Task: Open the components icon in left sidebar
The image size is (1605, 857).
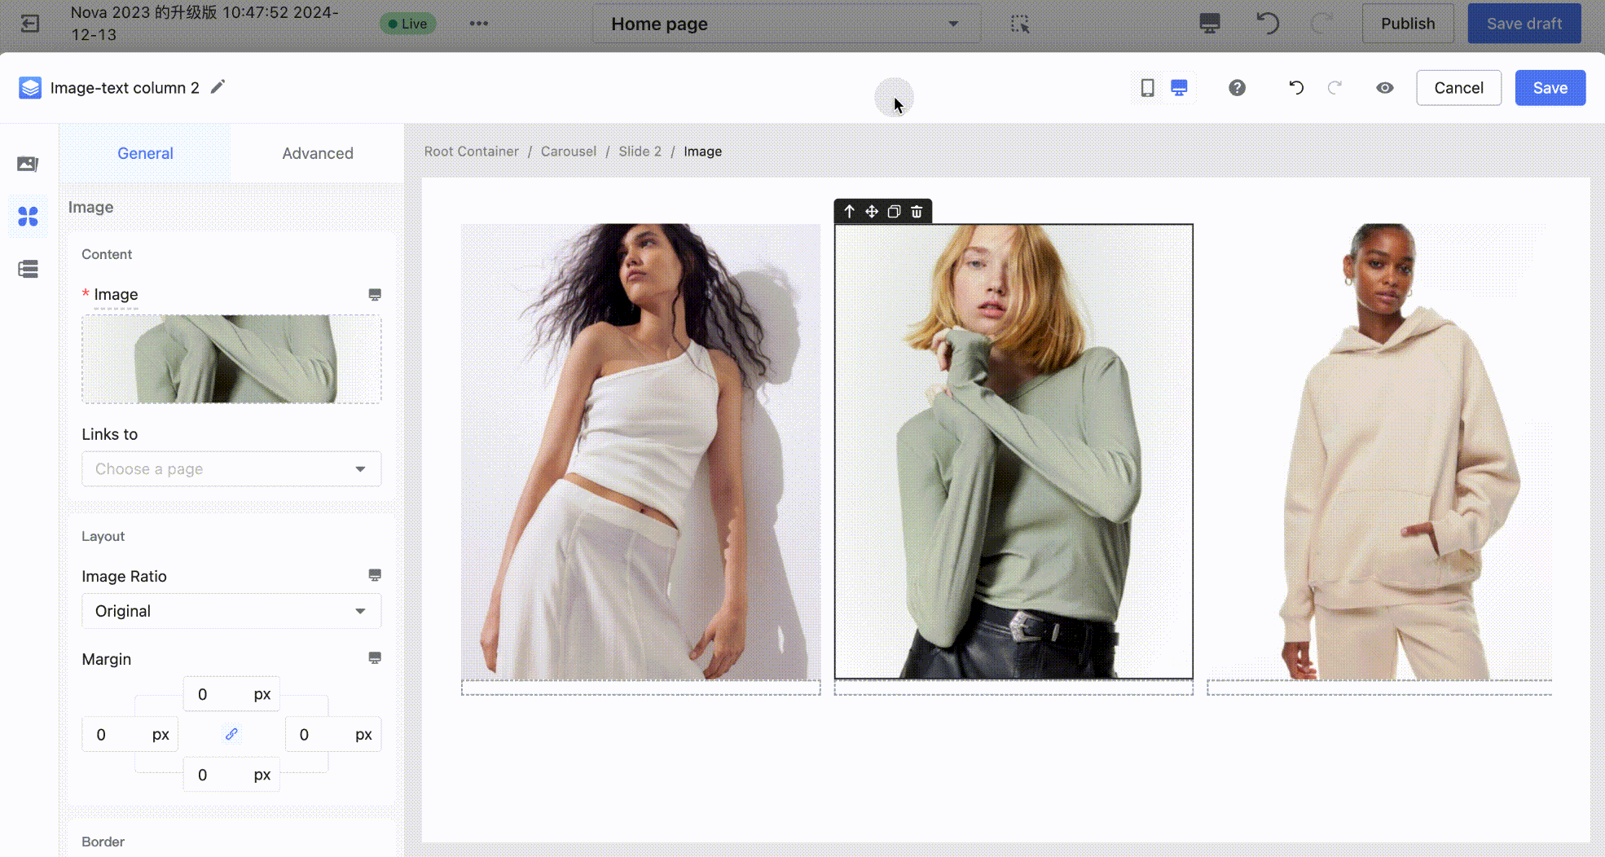Action: (29, 216)
